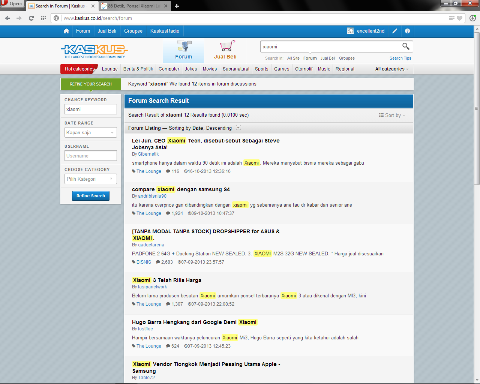Click the bookmark heart icon in address bar
Screen dimensions: 480x384
[x=459, y=18]
